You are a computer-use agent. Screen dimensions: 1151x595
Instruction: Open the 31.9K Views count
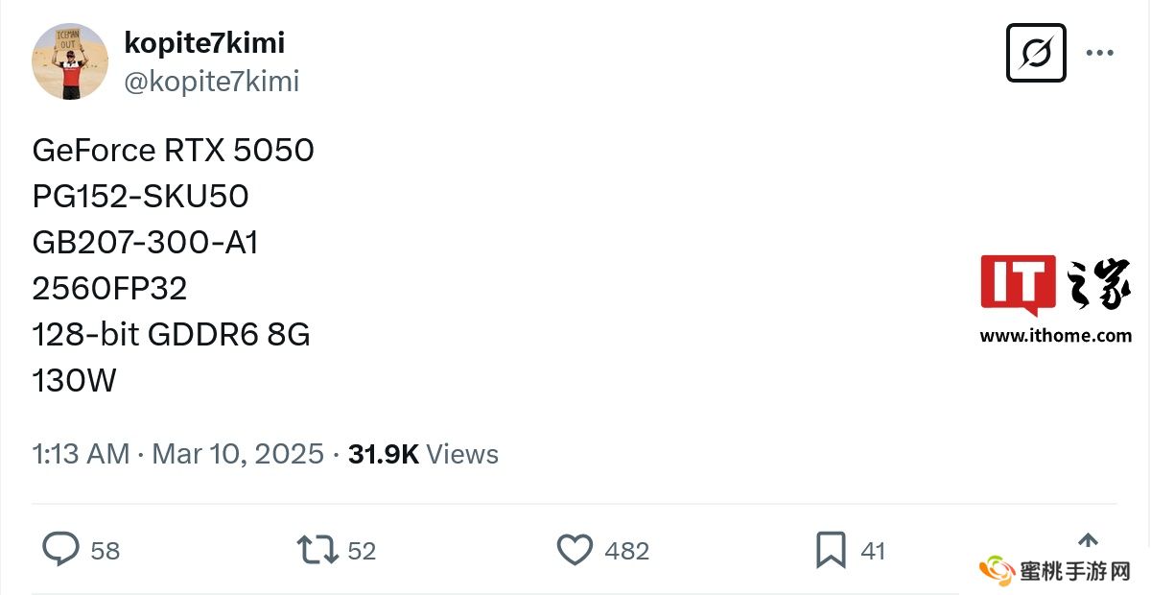[423, 454]
